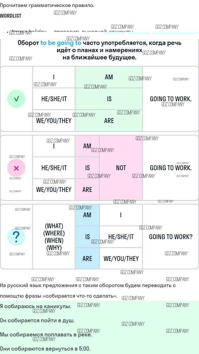Select the WORDLIST heading
Screen dimensions: 199x354
11,16
